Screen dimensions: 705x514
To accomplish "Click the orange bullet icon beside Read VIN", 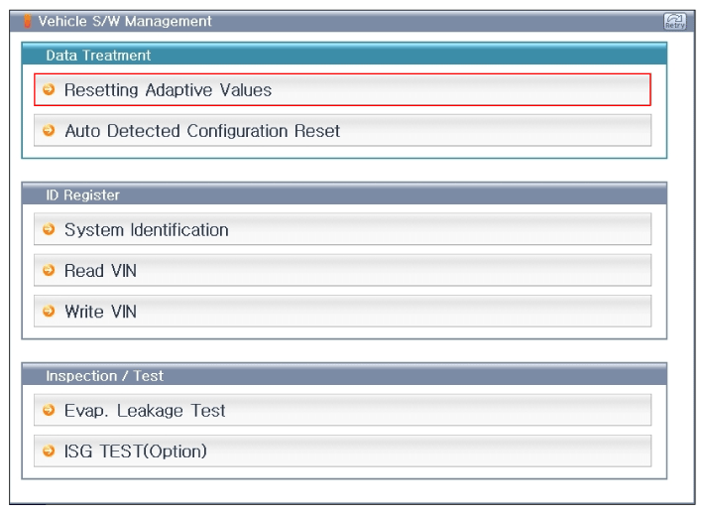I will (49, 271).
